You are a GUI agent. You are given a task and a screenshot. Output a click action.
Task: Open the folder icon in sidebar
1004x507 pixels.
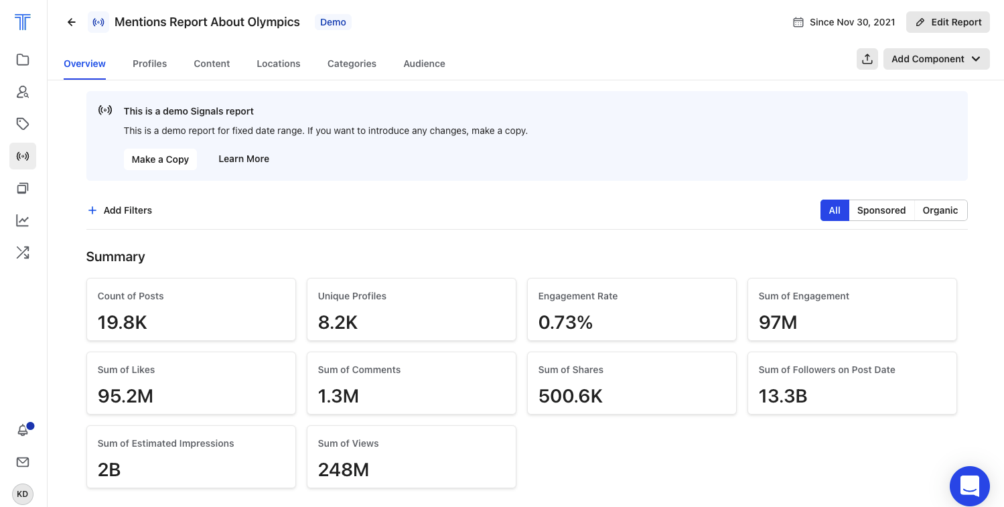pos(23,60)
